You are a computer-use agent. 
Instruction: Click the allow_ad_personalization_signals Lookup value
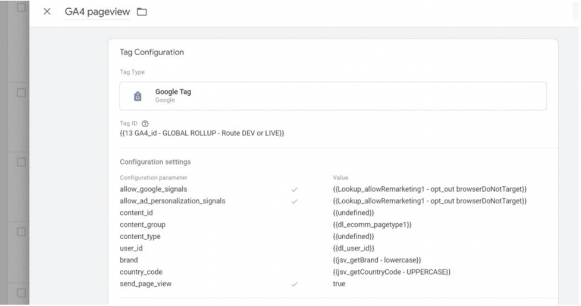click(x=430, y=201)
